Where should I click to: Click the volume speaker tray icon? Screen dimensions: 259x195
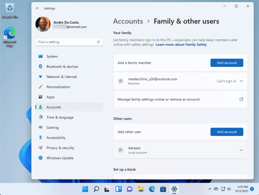coord(229,189)
